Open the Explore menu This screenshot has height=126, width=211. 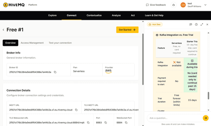pos(52,16)
